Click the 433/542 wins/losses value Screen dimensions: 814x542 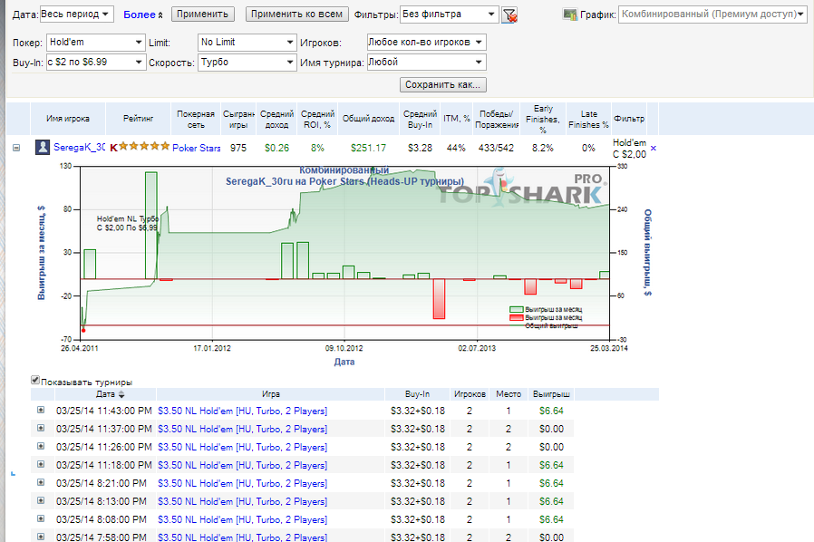pyautogui.click(x=496, y=148)
